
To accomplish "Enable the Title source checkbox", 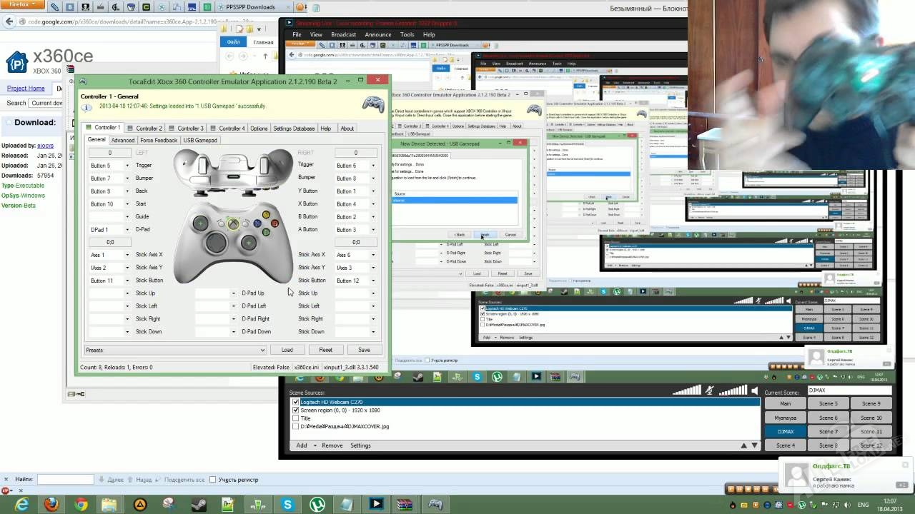I will click(x=296, y=418).
